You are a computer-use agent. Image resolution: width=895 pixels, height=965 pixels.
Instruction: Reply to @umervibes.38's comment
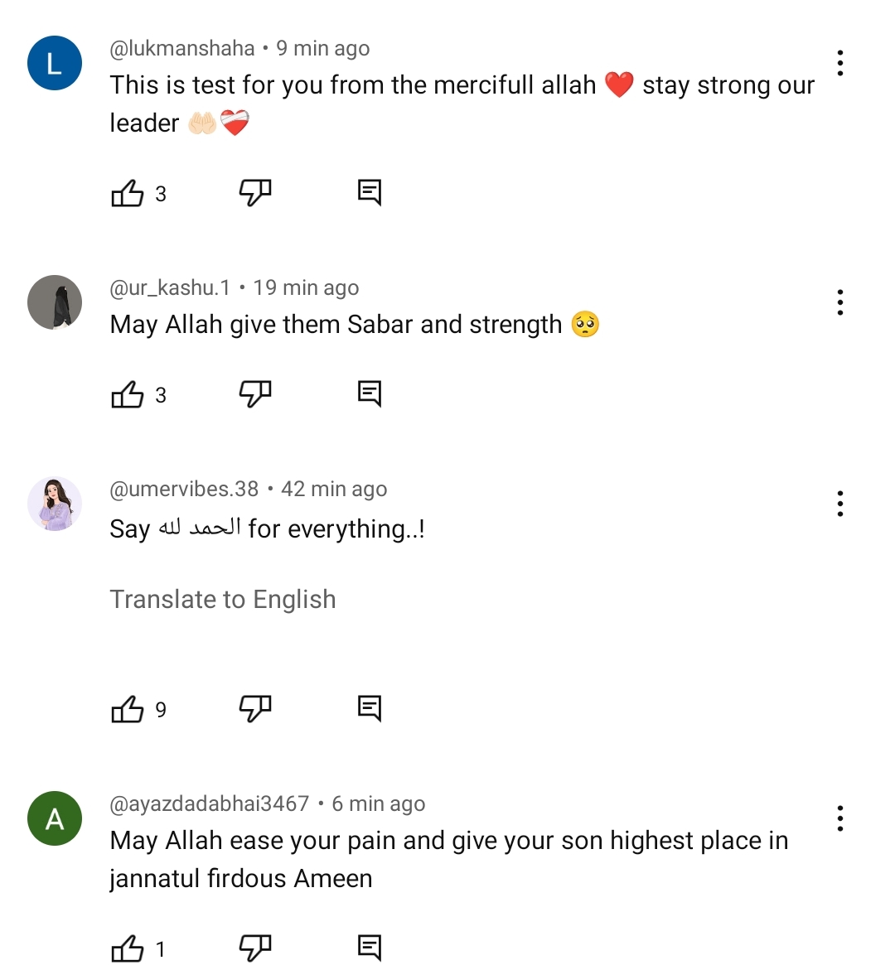pos(370,708)
